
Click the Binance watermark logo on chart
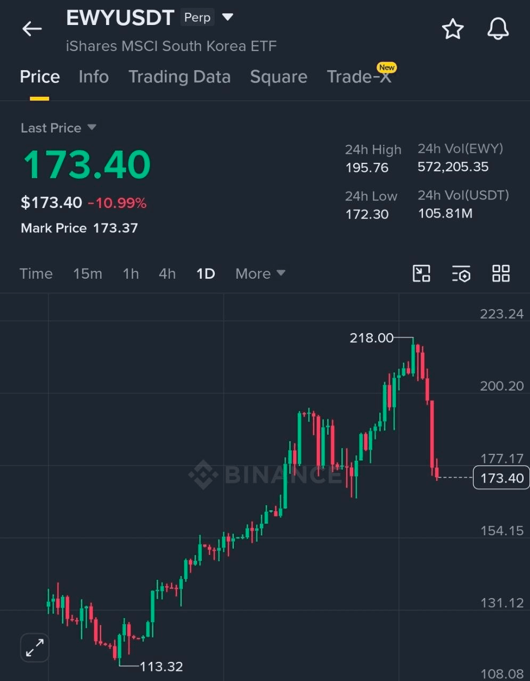[x=265, y=474]
